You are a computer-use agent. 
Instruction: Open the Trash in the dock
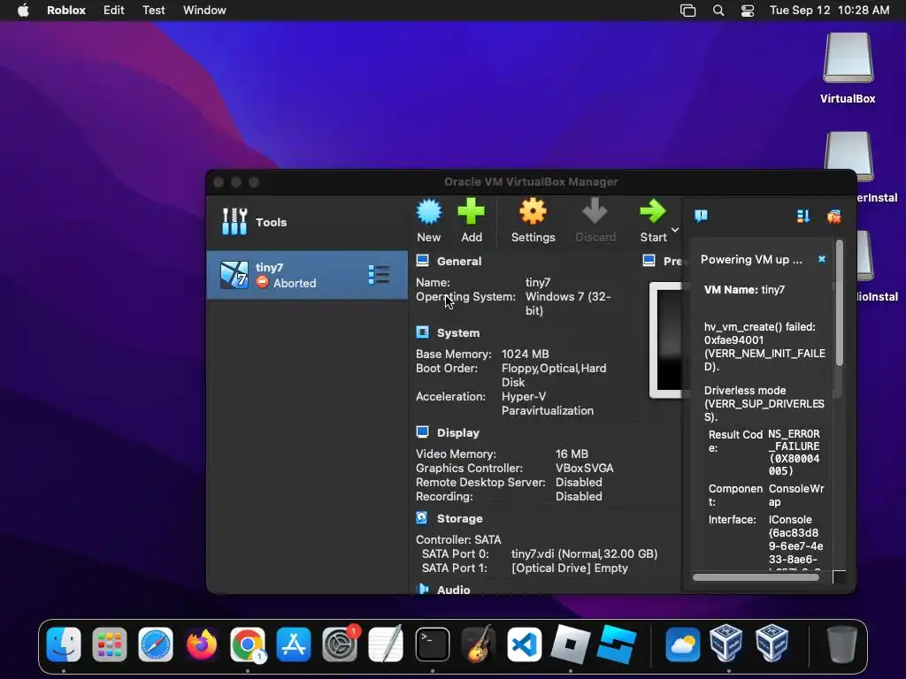(842, 644)
